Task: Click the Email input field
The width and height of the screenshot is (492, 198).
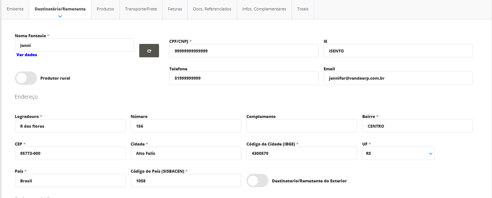Action: tap(398, 78)
